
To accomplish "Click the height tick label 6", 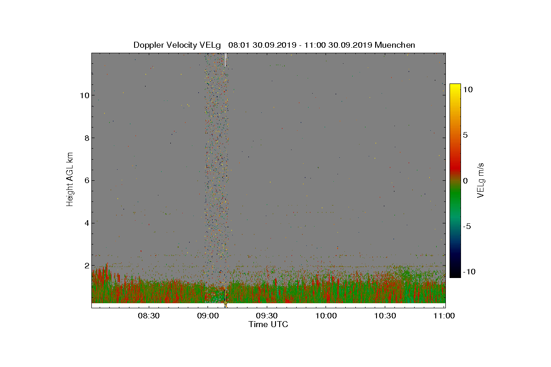I will [x=86, y=180].
